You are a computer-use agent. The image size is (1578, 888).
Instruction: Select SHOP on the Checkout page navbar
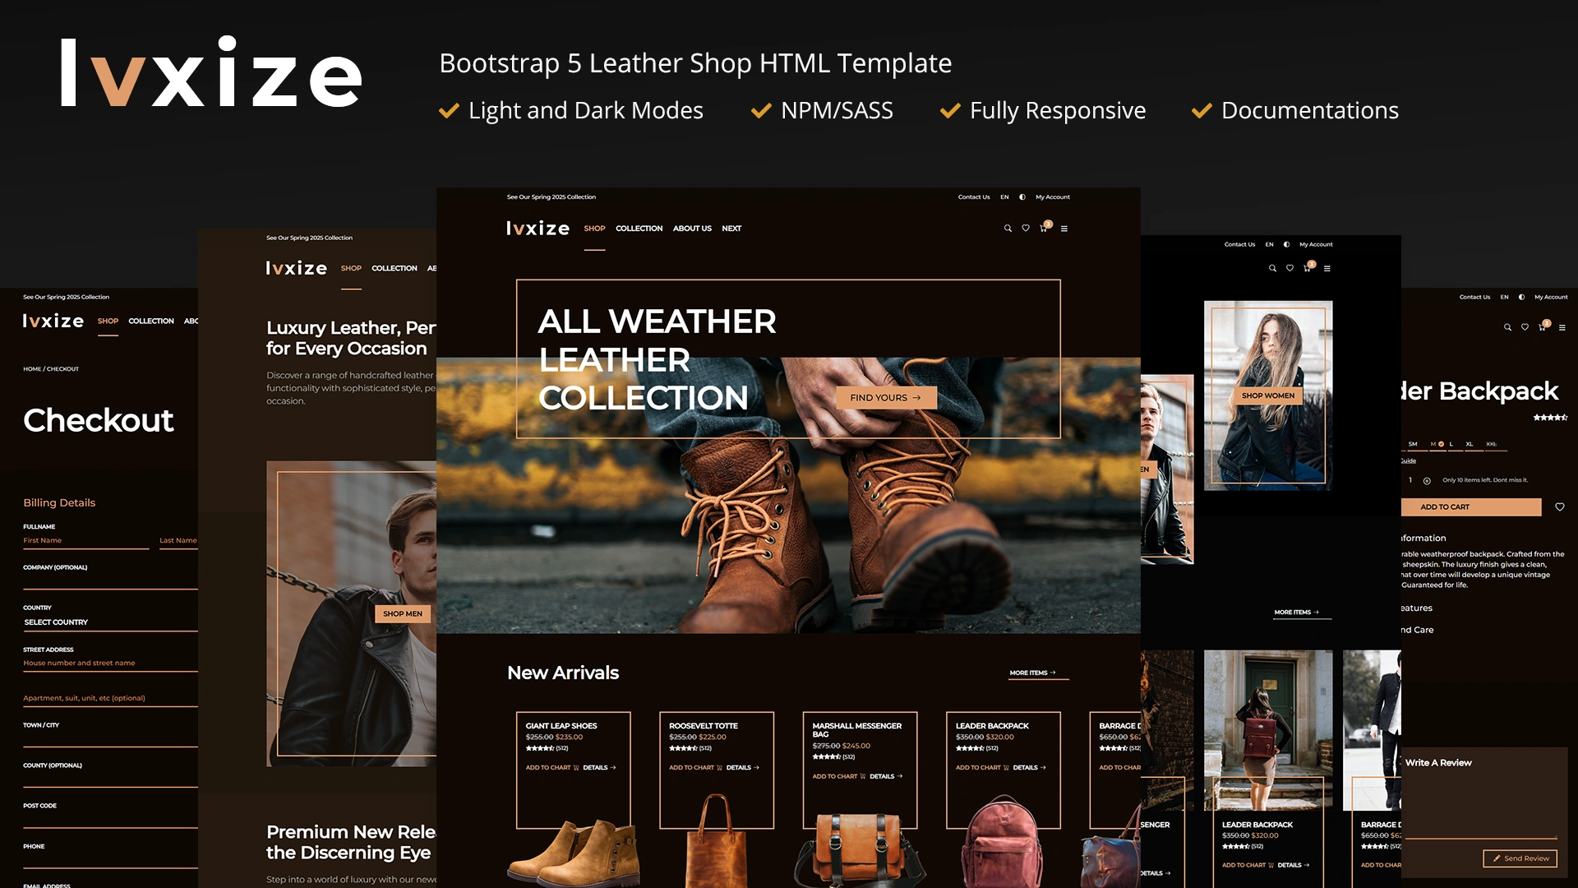click(x=108, y=321)
